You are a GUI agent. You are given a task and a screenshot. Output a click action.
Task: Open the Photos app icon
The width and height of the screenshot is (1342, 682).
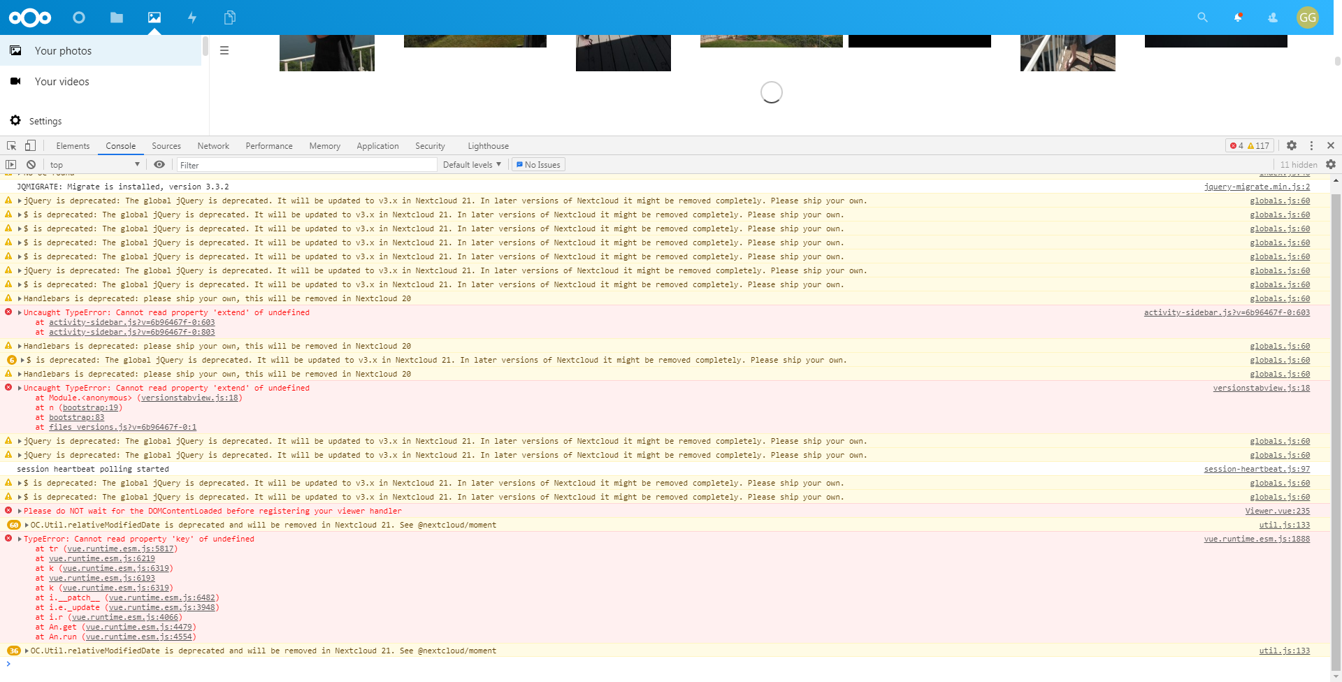point(154,17)
